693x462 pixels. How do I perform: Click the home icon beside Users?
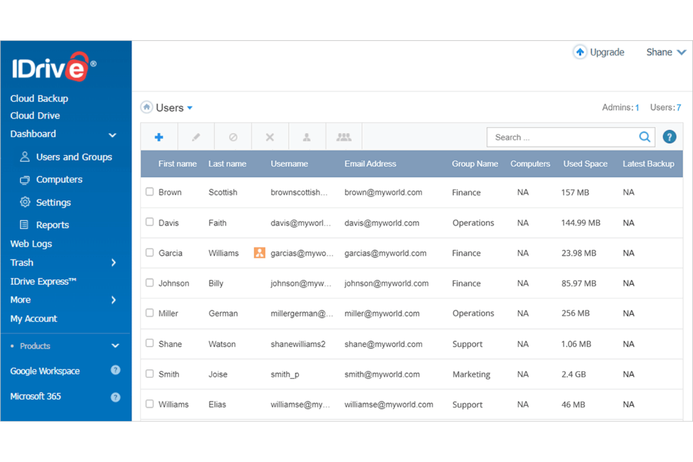pyautogui.click(x=147, y=107)
